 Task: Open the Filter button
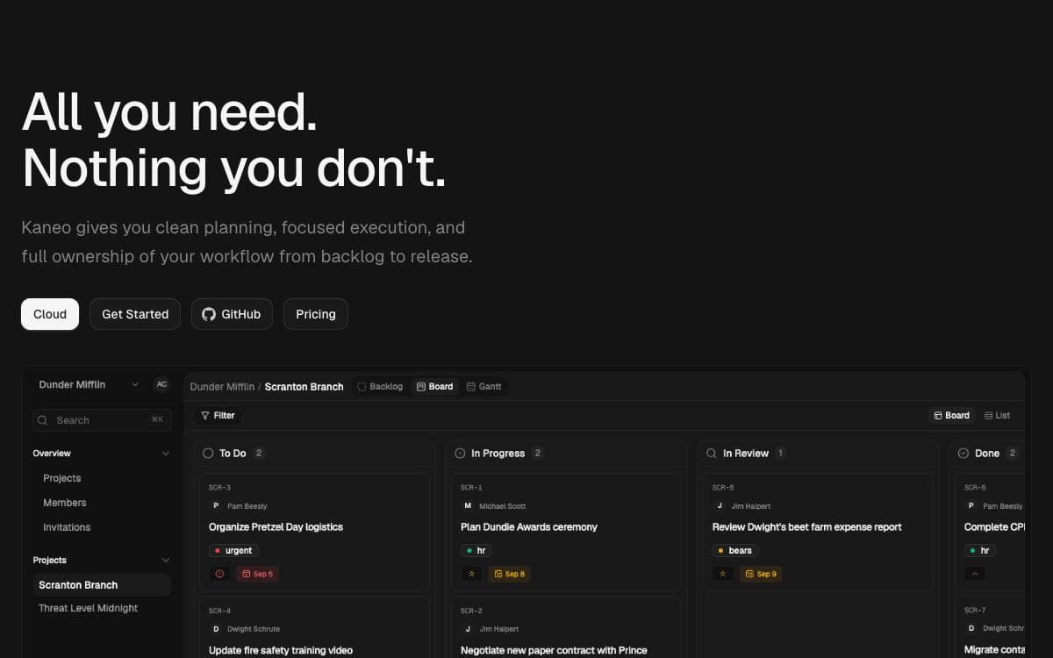[x=218, y=416]
